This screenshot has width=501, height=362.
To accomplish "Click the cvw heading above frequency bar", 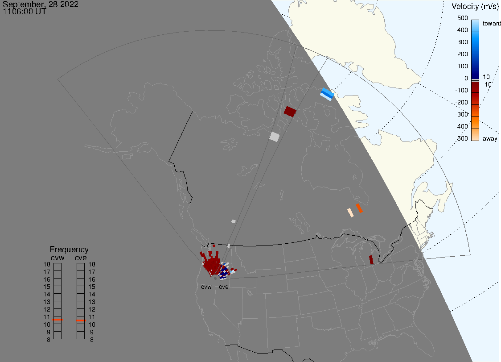I will click(57, 258).
